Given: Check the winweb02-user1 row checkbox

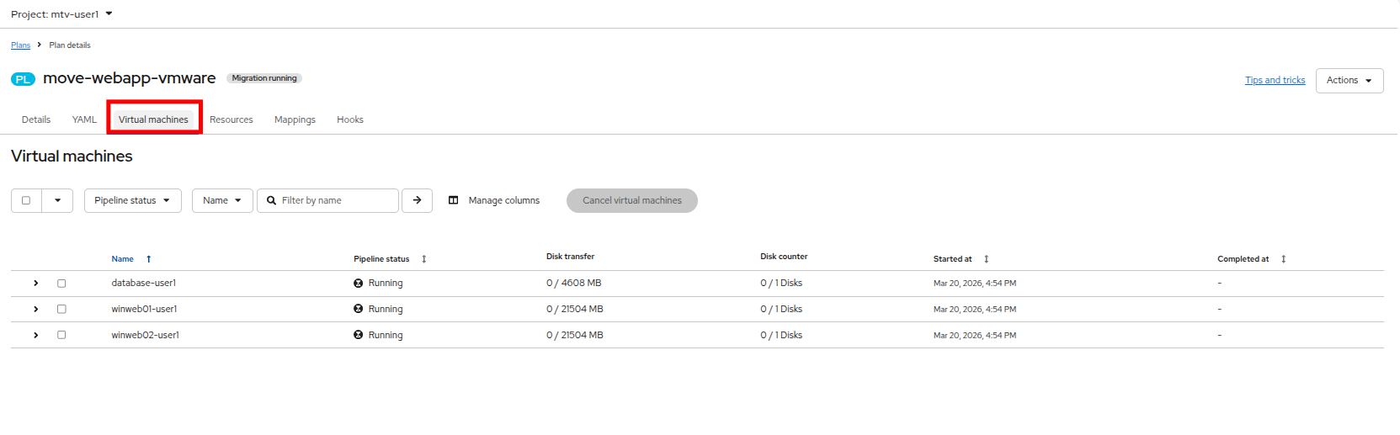Looking at the screenshot, I should pyautogui.click(x=61, y=335).
